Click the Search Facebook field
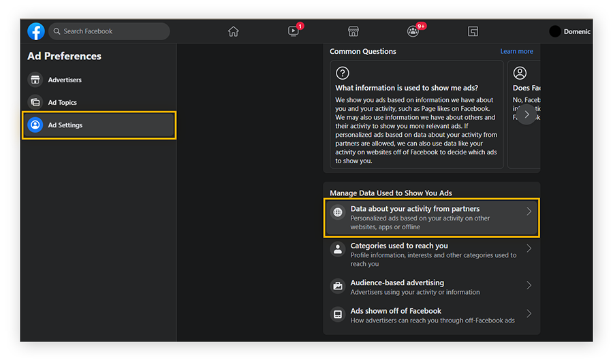The width and height of the screenshot is (613, 360). 109,31
